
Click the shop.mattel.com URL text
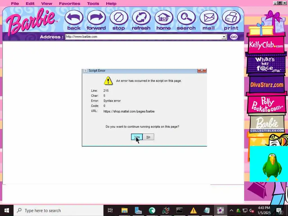point(129,111)
